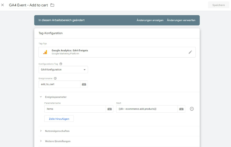The width and height of the screenshot is (231, 147).
Task: Remove the items parameter row with minus icon
Action: click(192, 109)
